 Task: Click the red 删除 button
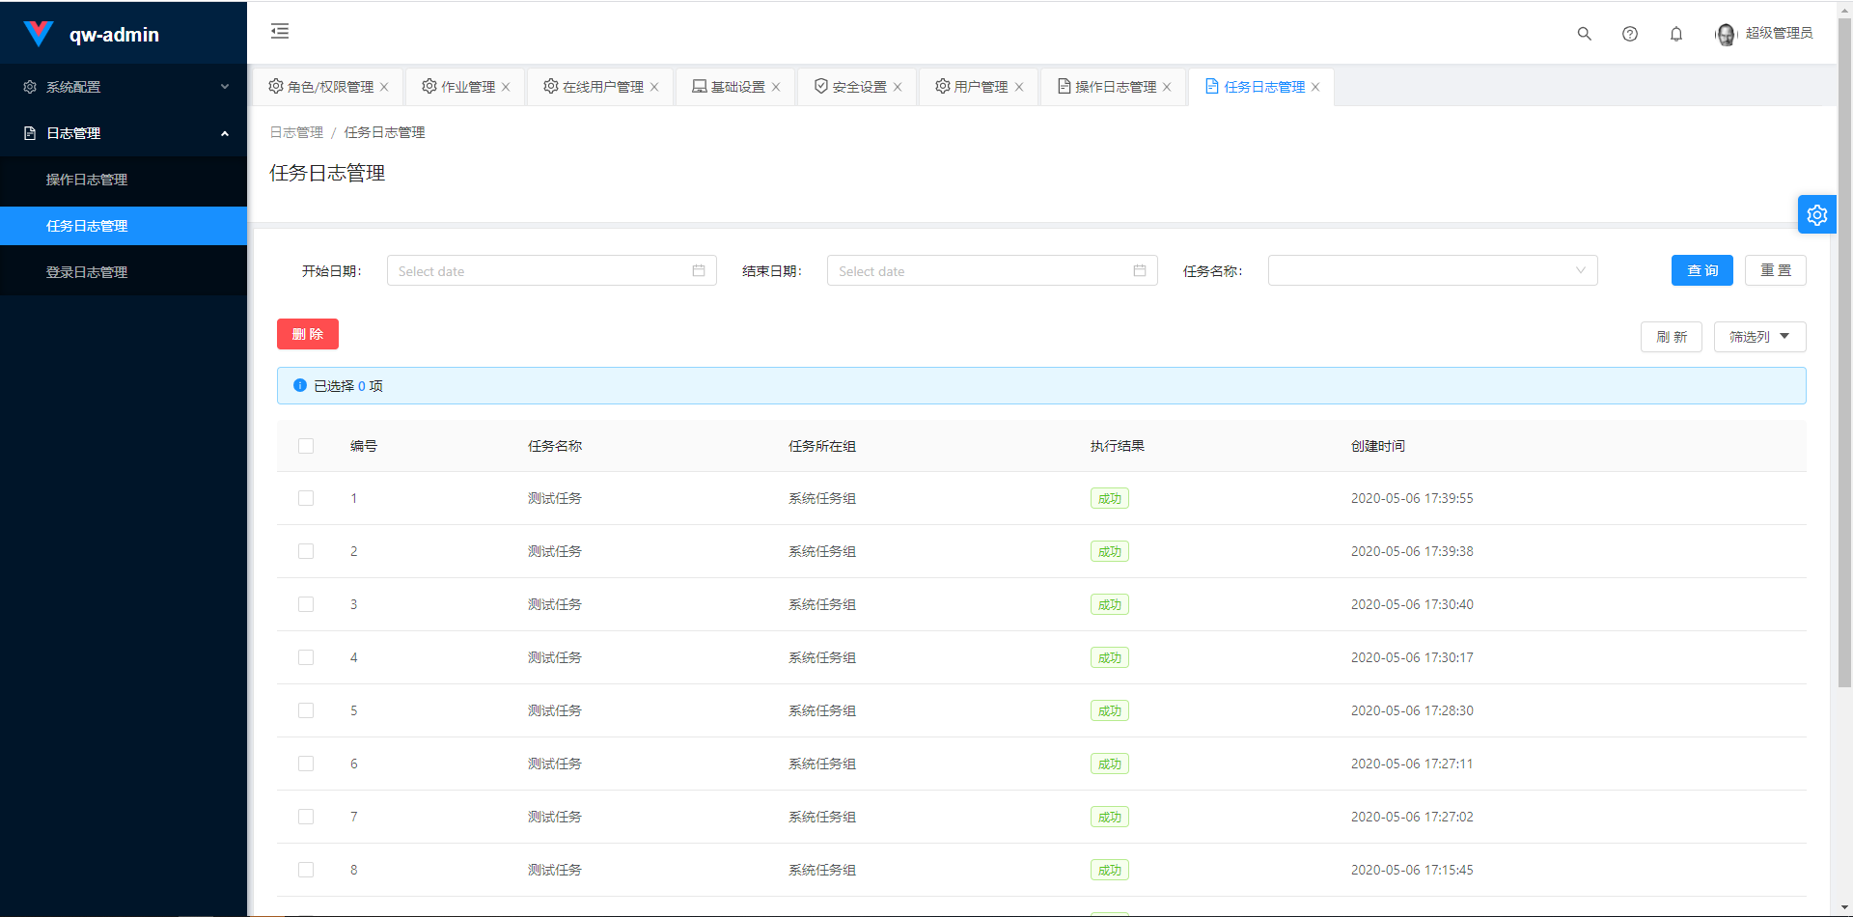308,334
